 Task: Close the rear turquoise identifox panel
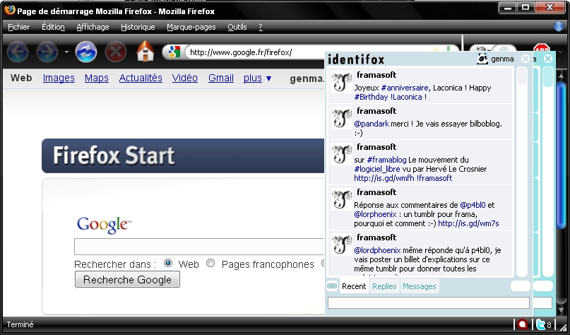(548, 59)
